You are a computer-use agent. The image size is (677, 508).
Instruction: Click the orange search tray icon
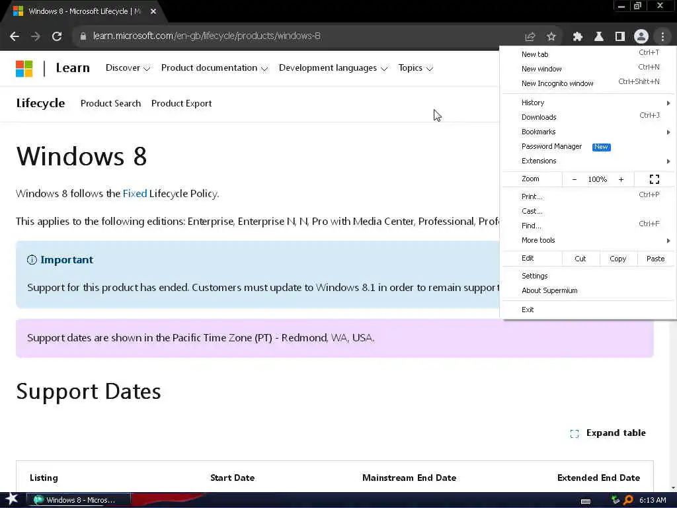628,500
